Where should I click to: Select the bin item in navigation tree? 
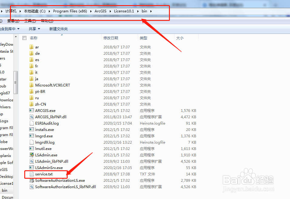pyautogui.click(x=5, y=190)
